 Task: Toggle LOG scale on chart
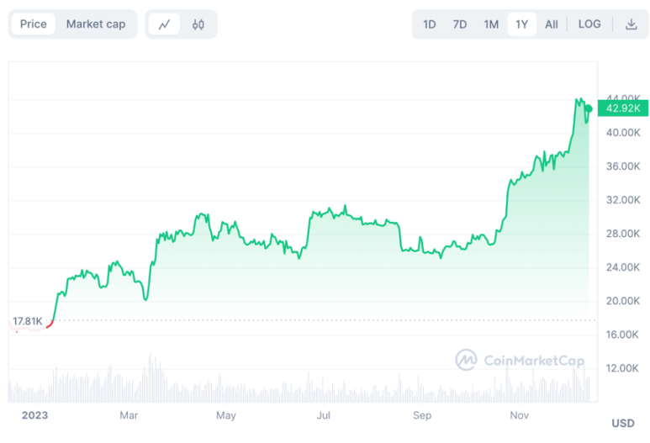(x=589, y=24)
